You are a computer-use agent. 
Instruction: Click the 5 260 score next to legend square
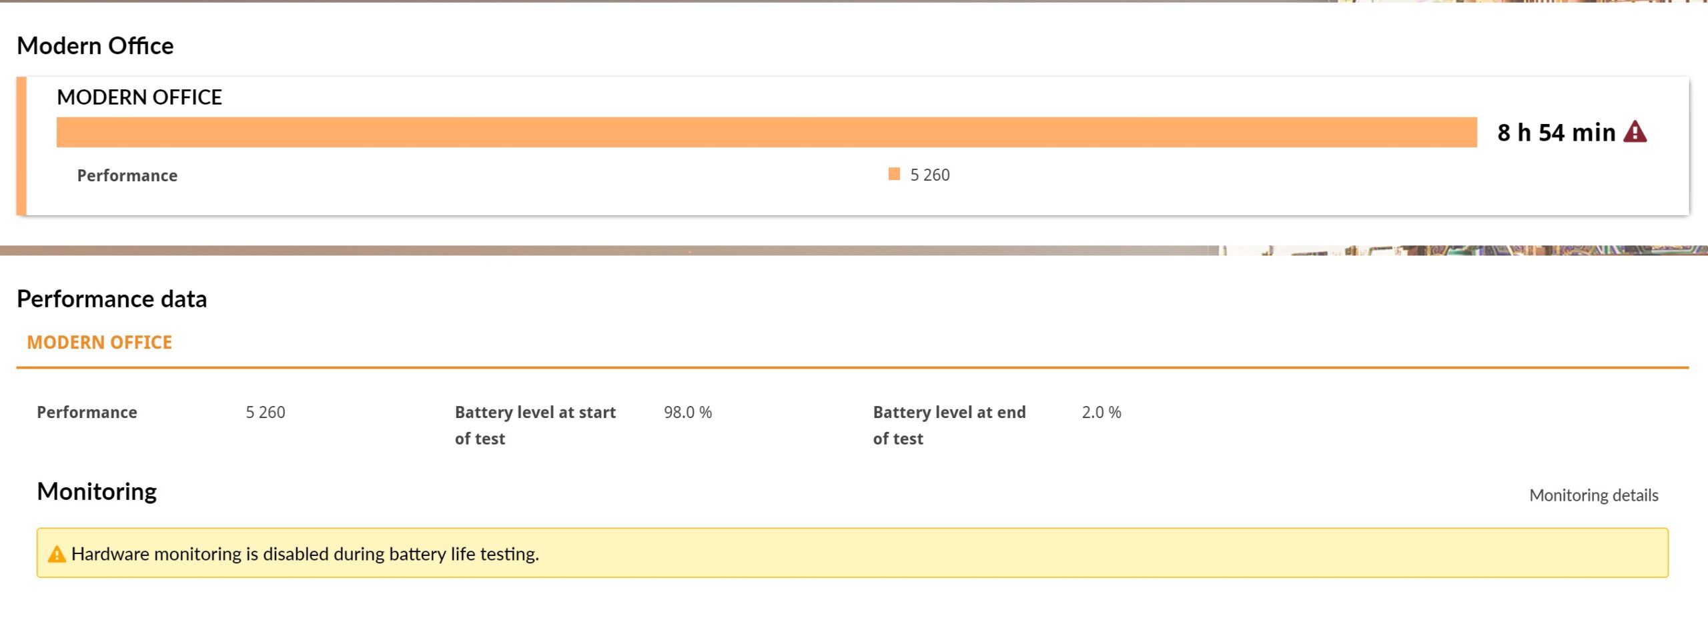coord(929,175)
